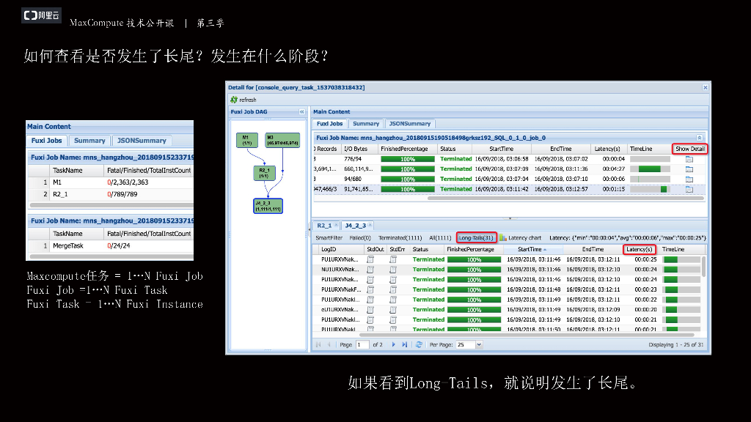
Task: Click the Page number input field
Action: (362, 344)
